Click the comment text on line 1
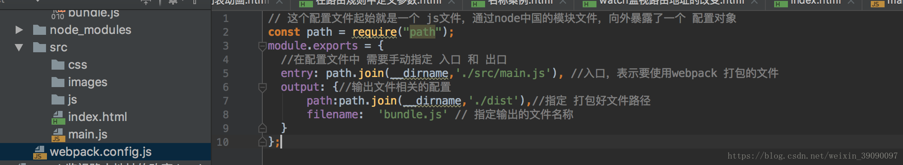Viewport: 903px width, 165px height. click(502, 19)
